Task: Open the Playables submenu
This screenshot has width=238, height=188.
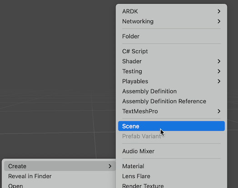Action: pyautogui.click(x=171, y=81)
